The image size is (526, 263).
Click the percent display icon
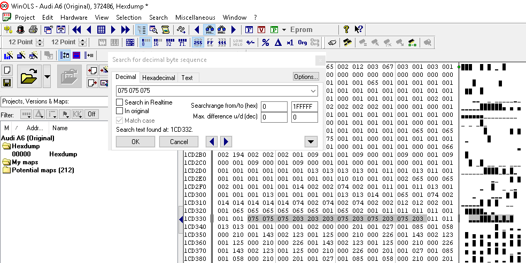tap(266, 43)
